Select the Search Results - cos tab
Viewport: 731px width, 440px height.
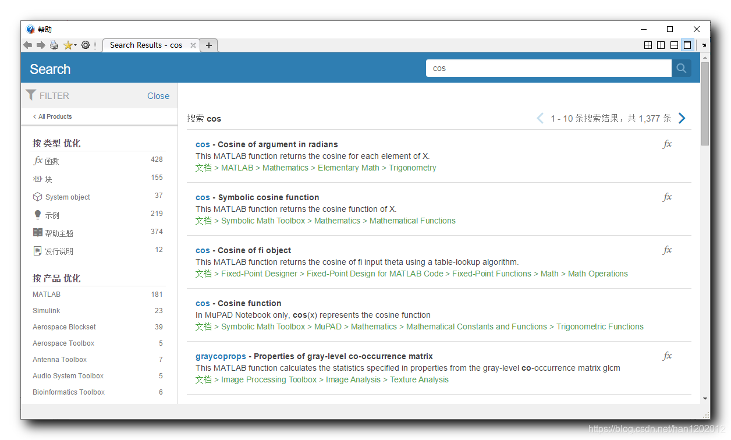point(146,45)
